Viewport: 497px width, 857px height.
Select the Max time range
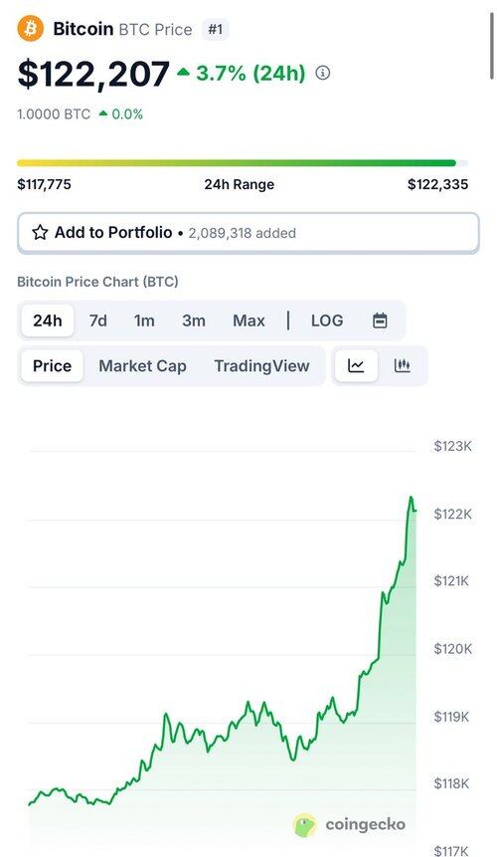pos(248,321)
